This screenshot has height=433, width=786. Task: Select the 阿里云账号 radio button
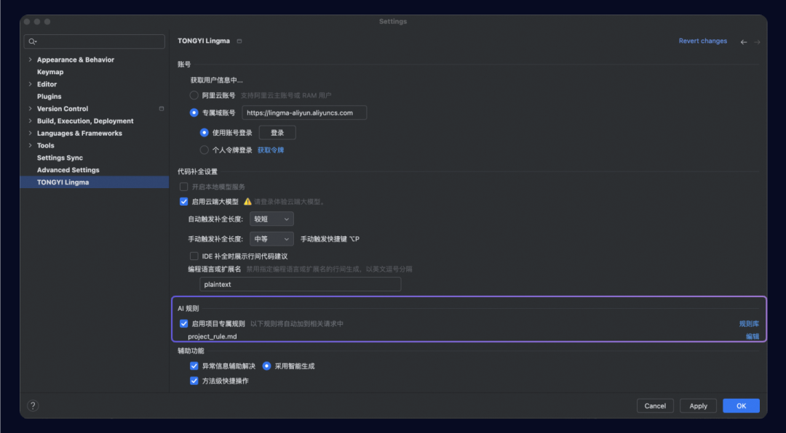point(194,95)
